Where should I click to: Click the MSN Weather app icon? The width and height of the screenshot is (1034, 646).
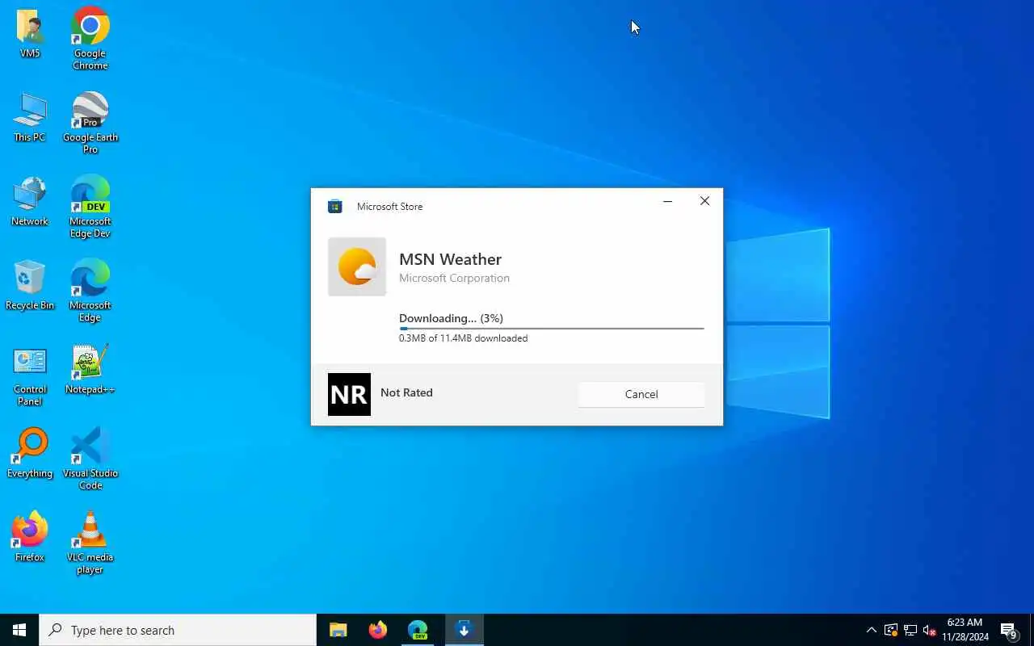click(357, 267)
